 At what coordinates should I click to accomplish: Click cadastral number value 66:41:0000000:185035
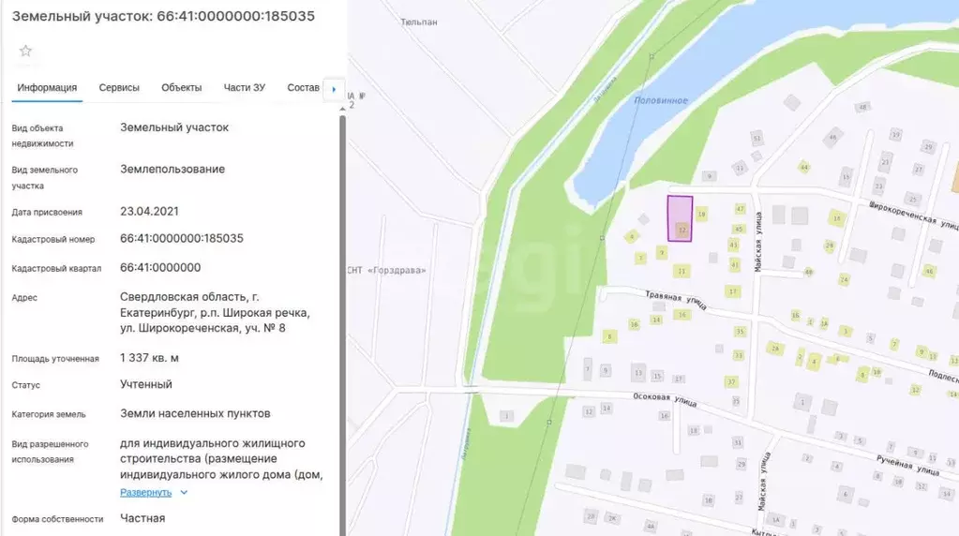click(x=182, y=238)
